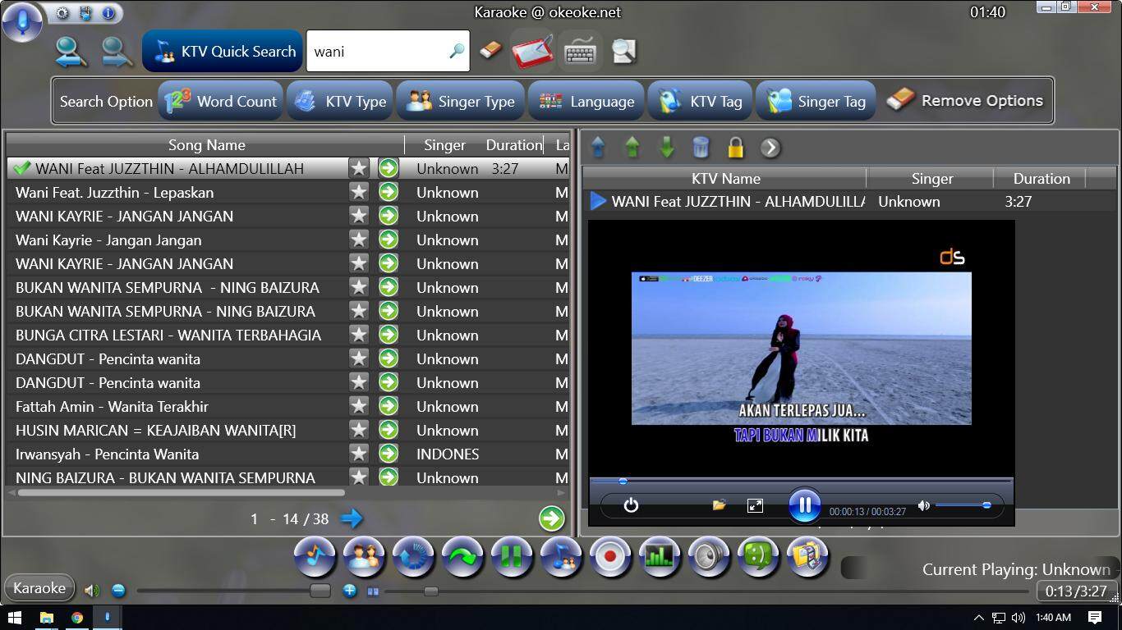Click the green skip-to-next-song arrow button

coord(462,557)
